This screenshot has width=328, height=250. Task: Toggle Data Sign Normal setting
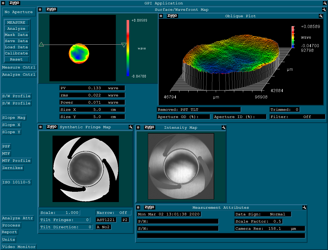tap(263, 214)
